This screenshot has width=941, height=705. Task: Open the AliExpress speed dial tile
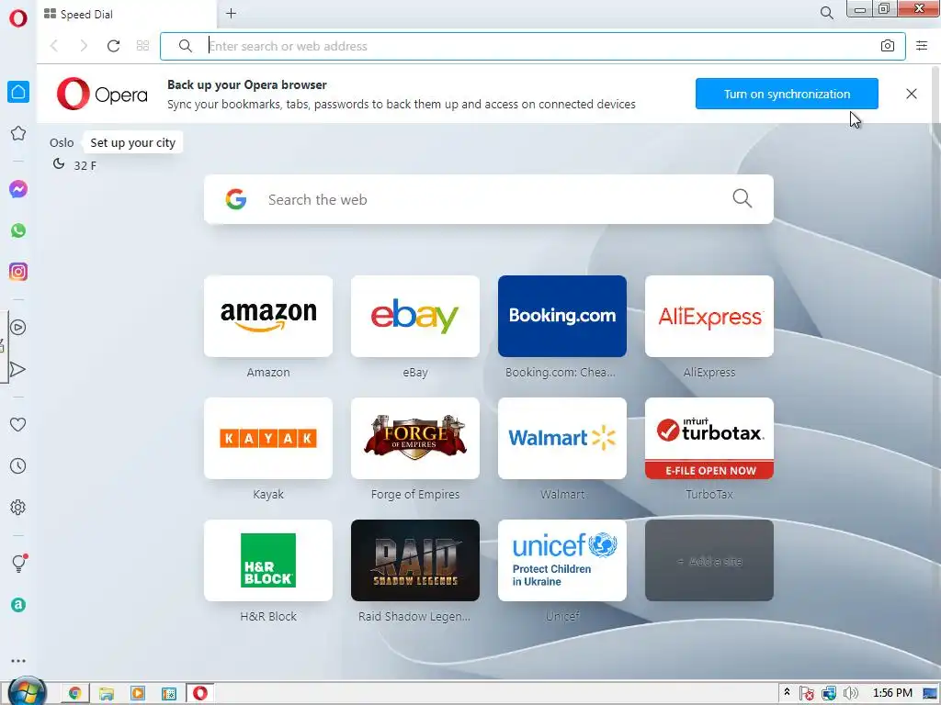coord(709,316)
